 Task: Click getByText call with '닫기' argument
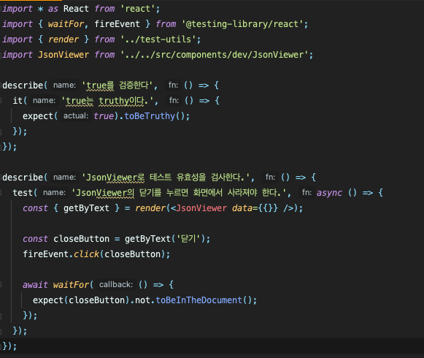coord(147,239)
